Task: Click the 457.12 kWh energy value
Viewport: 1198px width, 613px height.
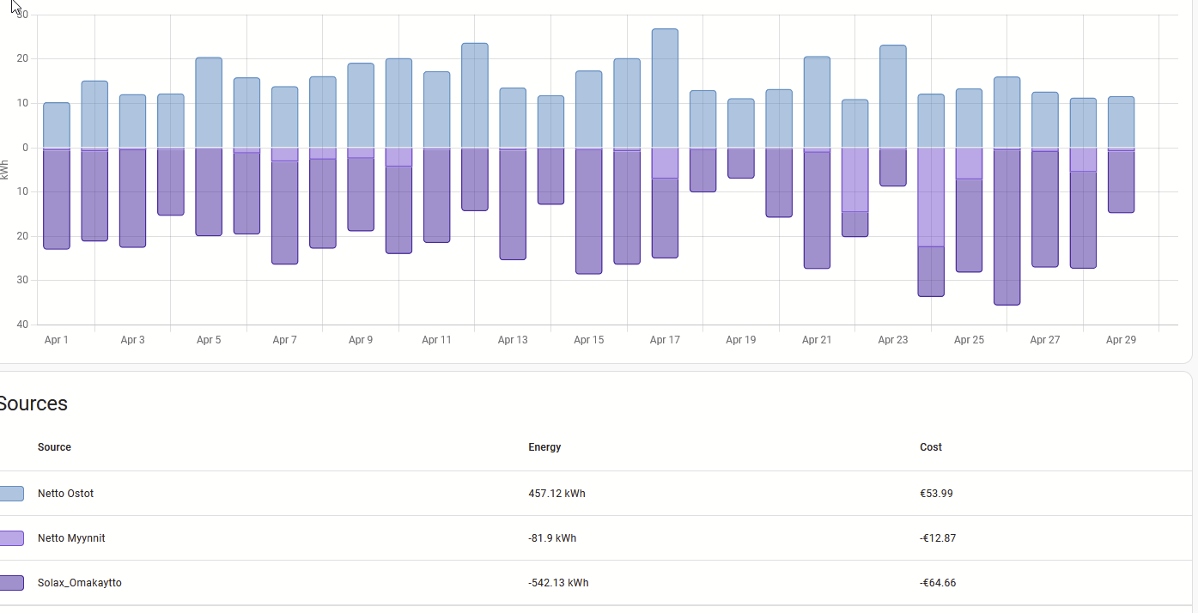Action: 556,494
